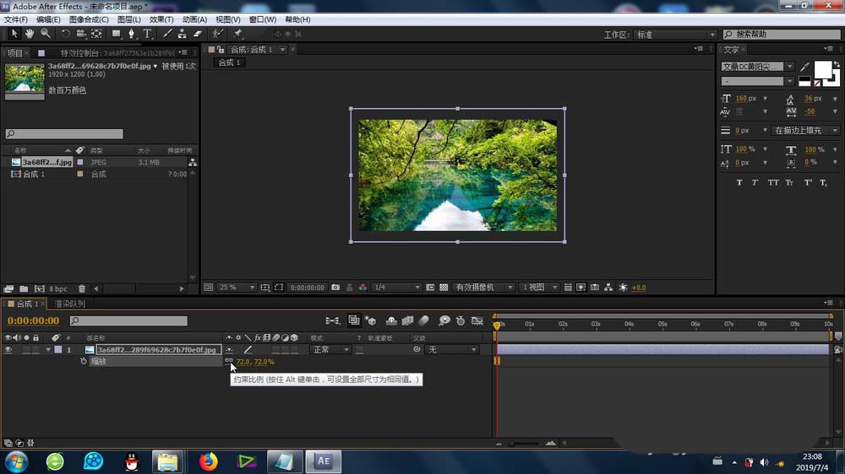Switch to the 渲染队列 tab
This screenshot has width=845, height=474.
(x=69, y=304)
